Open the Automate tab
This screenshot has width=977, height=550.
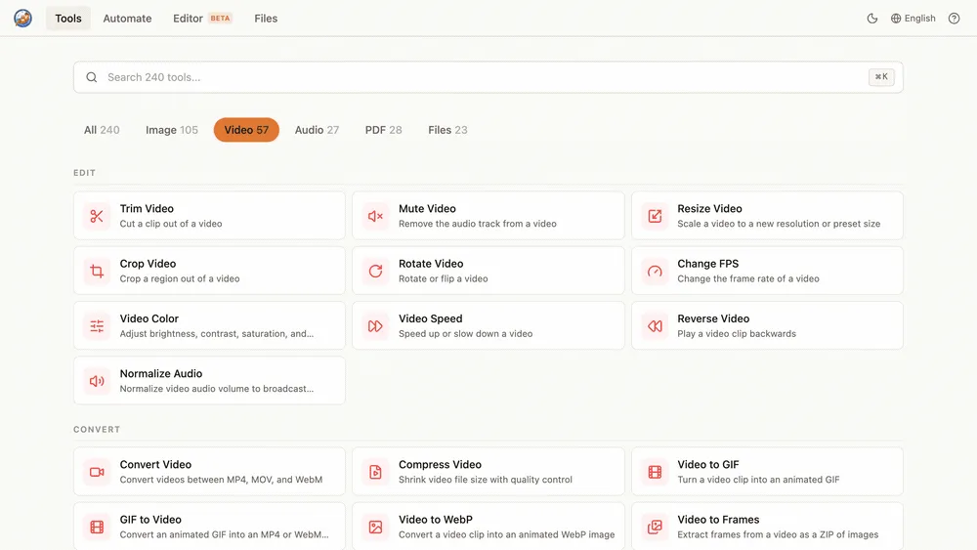[x=127, y=18]
